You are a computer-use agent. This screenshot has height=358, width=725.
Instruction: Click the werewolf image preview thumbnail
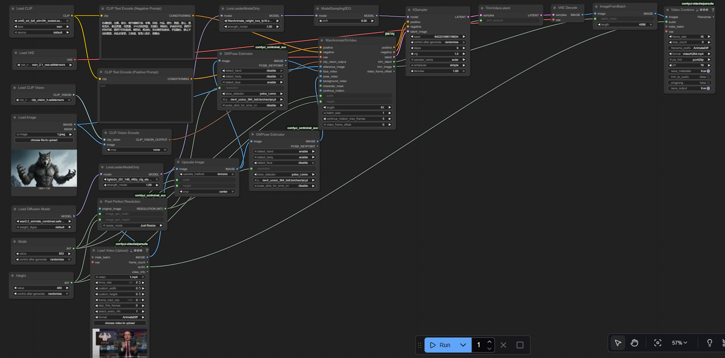(x=44, y=168)
